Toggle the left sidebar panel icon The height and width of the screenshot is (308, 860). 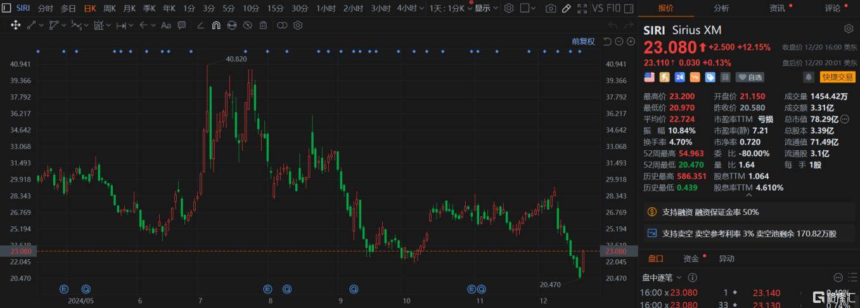7,8
